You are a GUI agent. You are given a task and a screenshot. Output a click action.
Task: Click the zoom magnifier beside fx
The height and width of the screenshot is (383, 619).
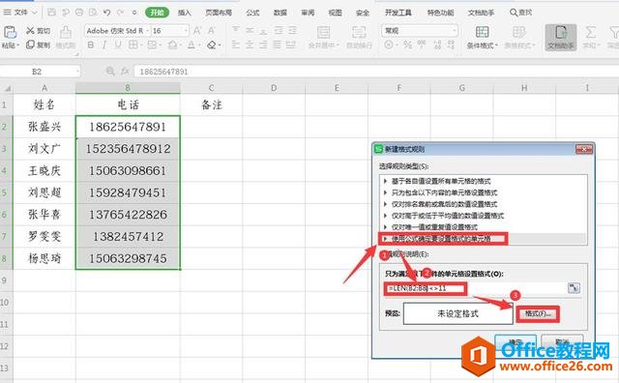point(110,71)
